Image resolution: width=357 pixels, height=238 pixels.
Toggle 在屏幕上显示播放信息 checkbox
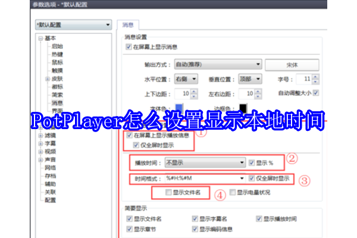(129, 136)
